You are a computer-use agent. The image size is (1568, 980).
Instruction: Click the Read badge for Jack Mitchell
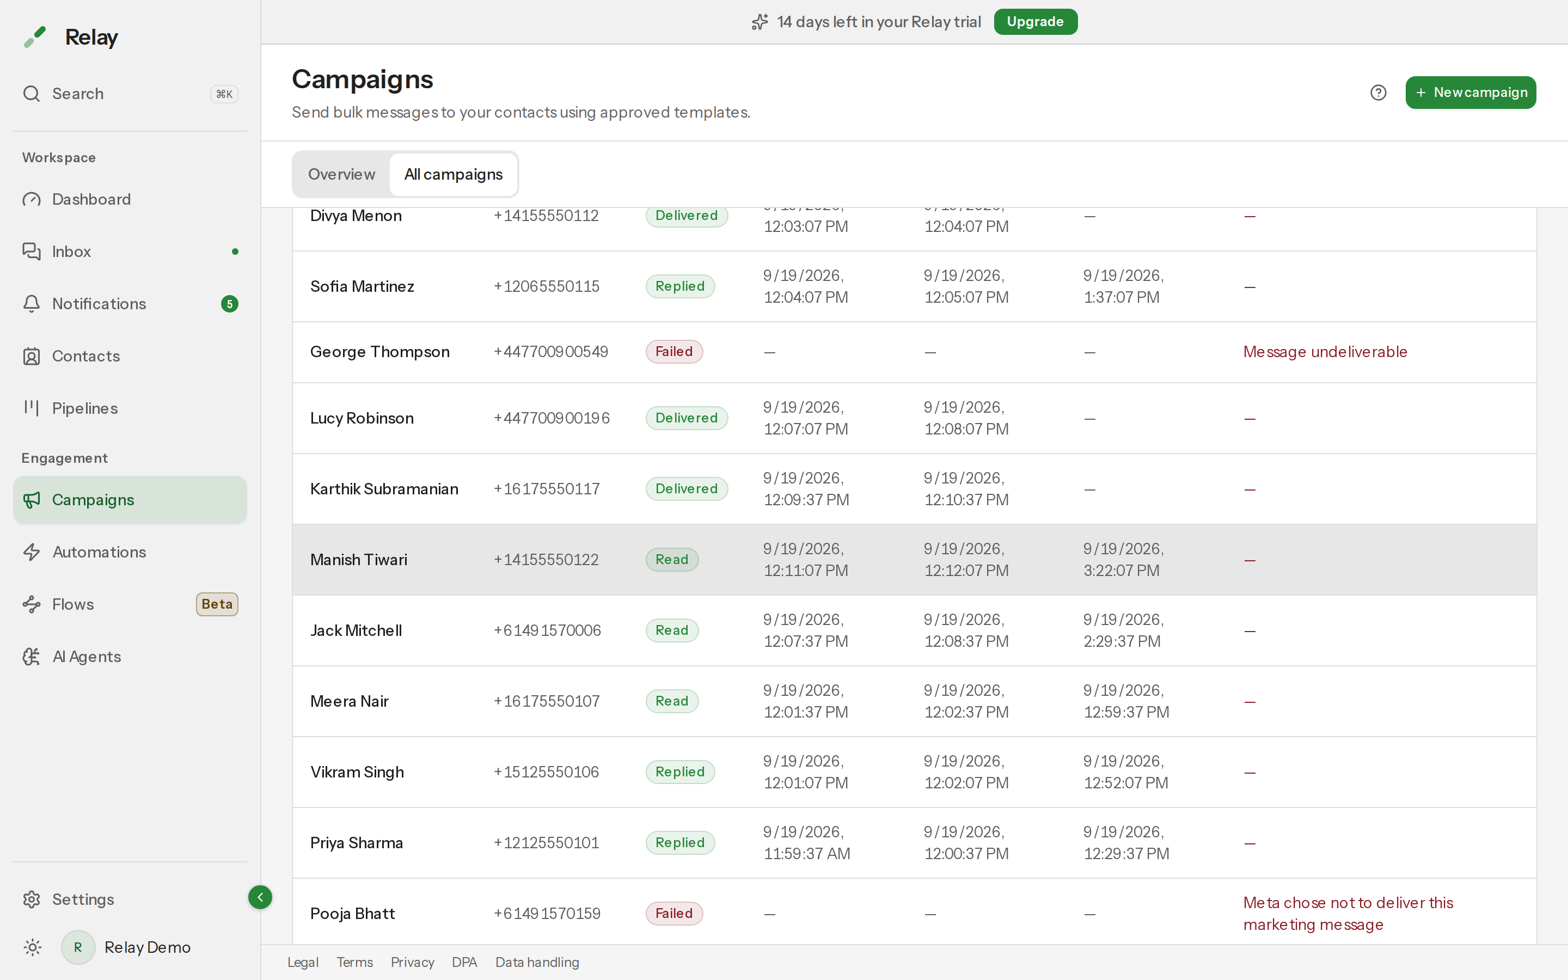click(672, 630)
